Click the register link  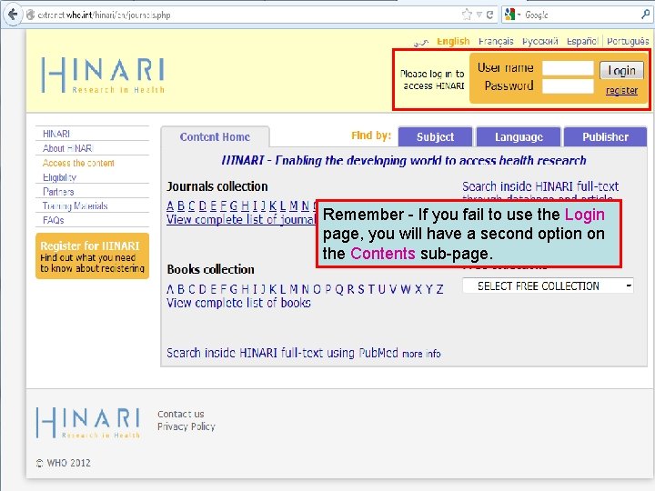click(621, 90)
